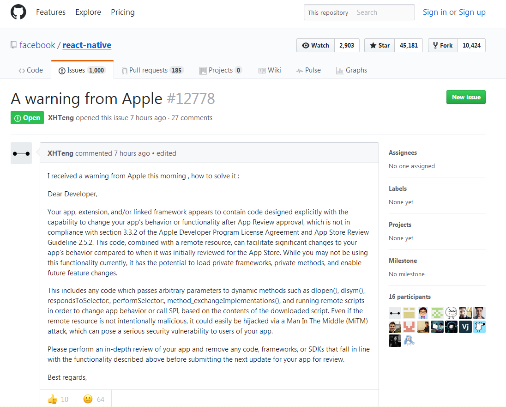Click the thumbs up reaction emoji
The image size is (506, 407).
point(52,399)
